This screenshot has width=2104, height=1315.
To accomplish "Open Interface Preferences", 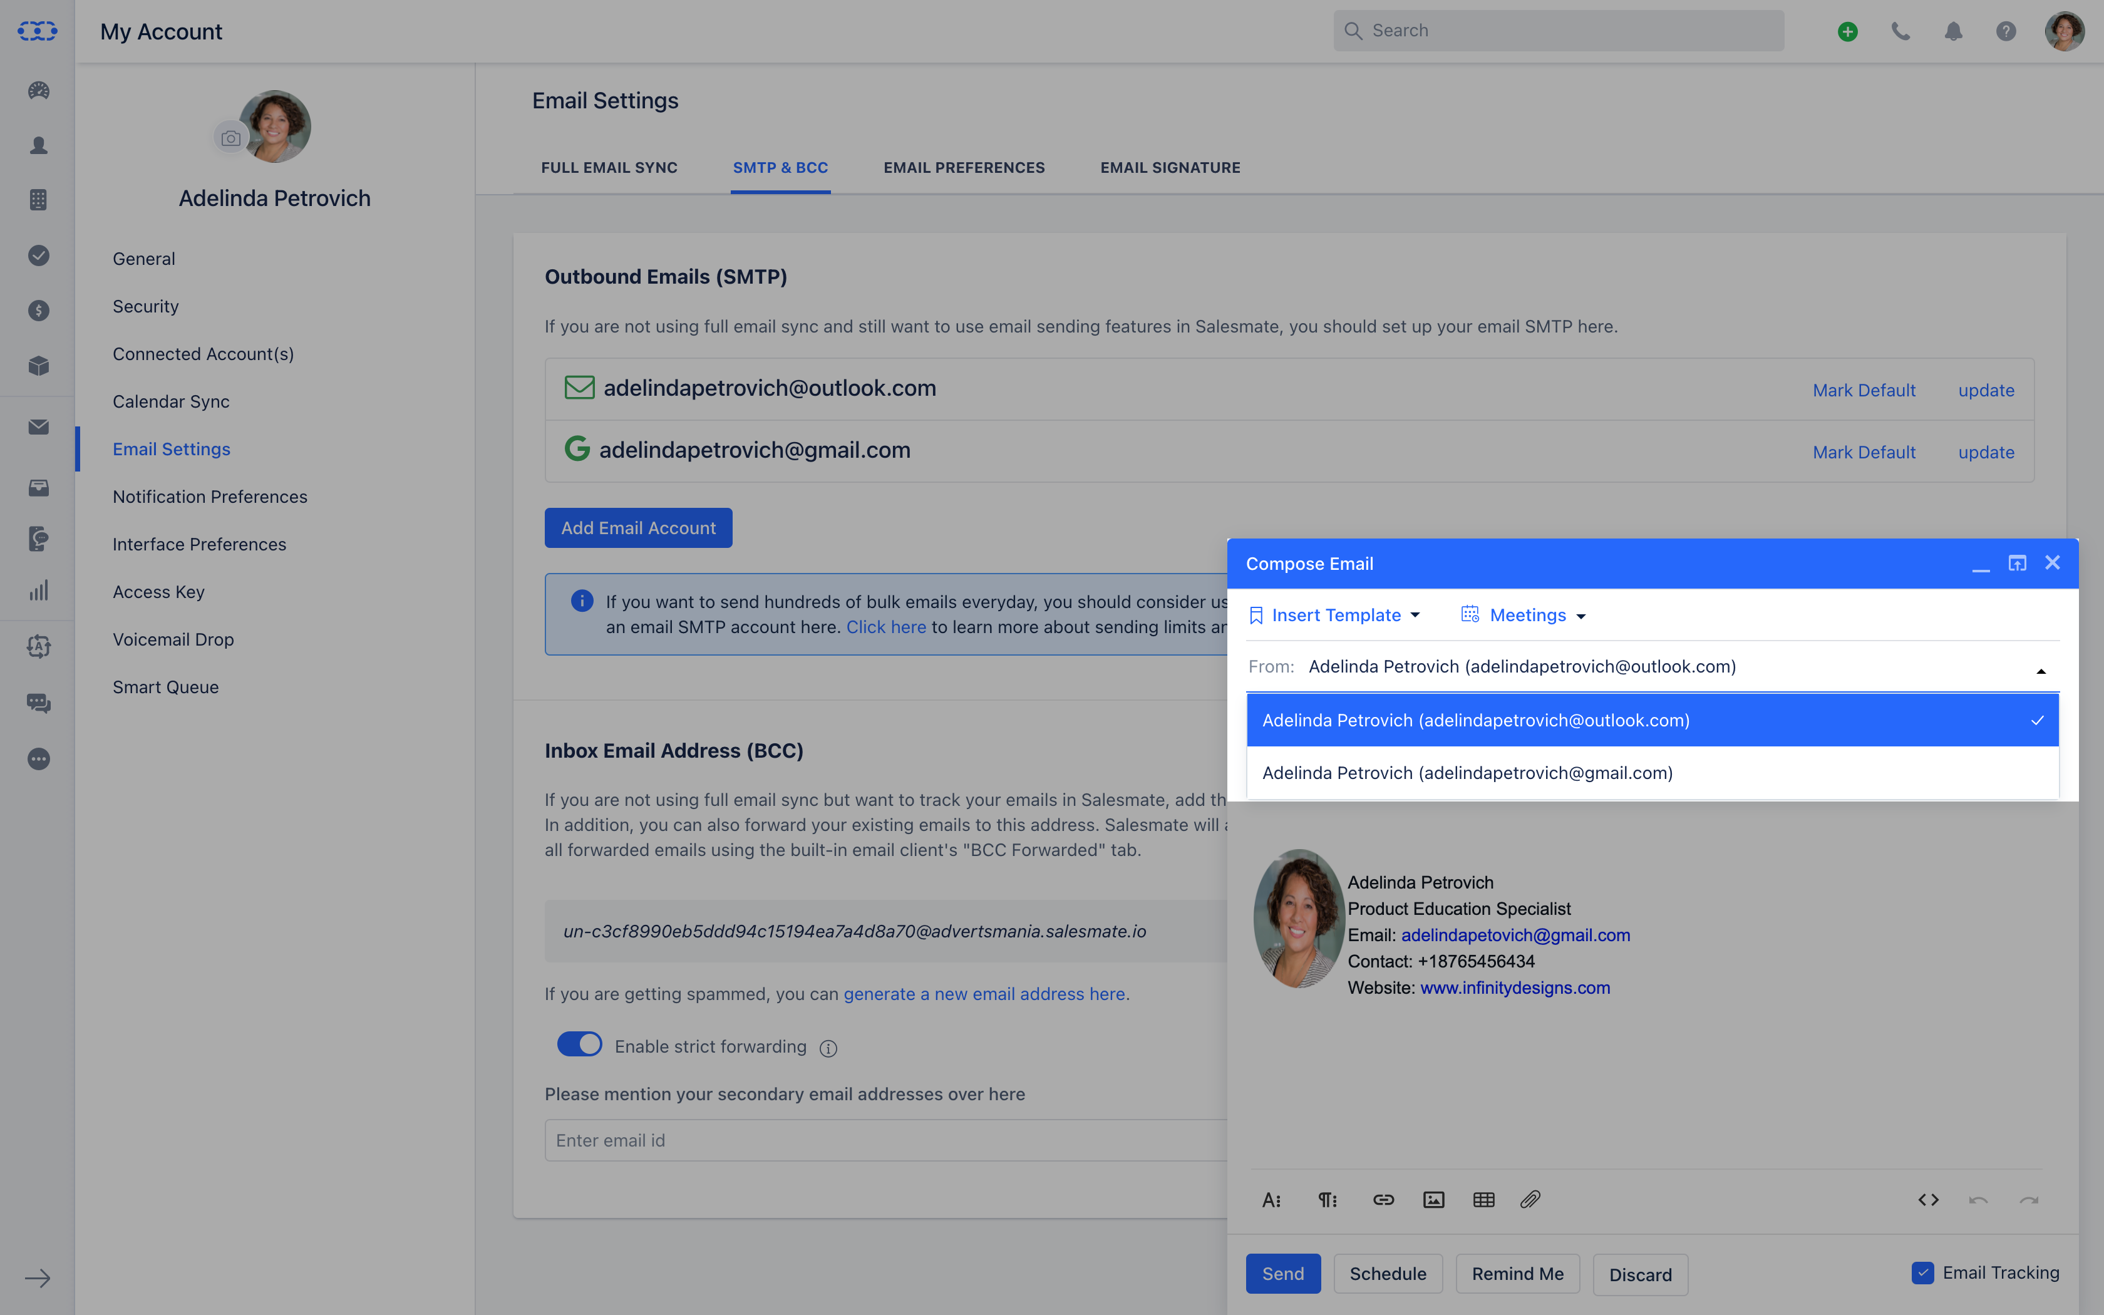I will coord(199,544).
